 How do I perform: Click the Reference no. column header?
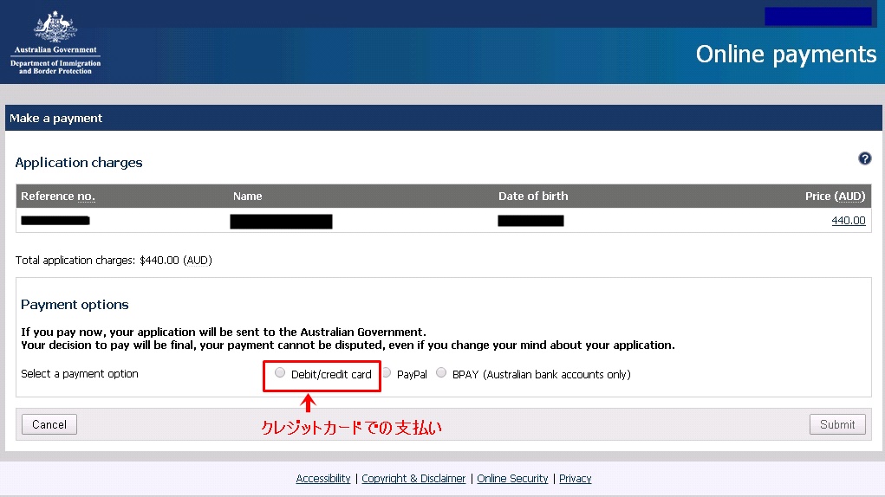pyautogui.click(x=58, y=197)
